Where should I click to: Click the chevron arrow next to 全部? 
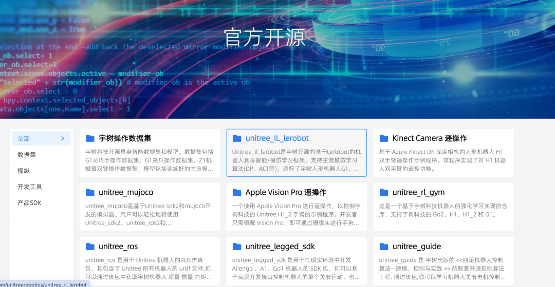[63, 138]
